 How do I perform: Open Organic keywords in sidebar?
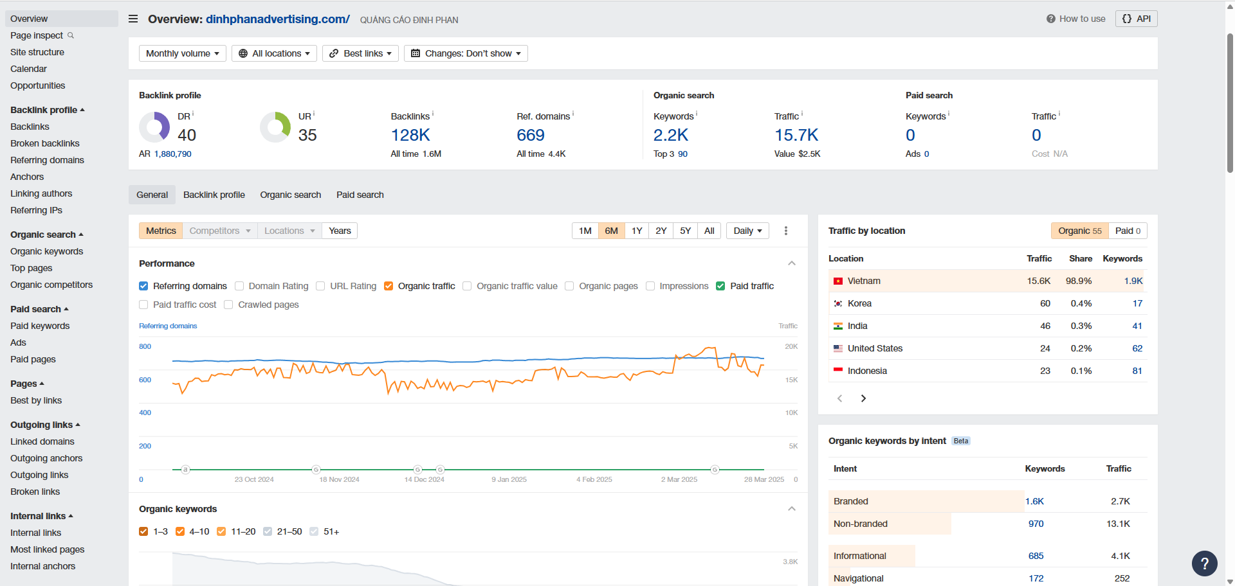(47, 251)
